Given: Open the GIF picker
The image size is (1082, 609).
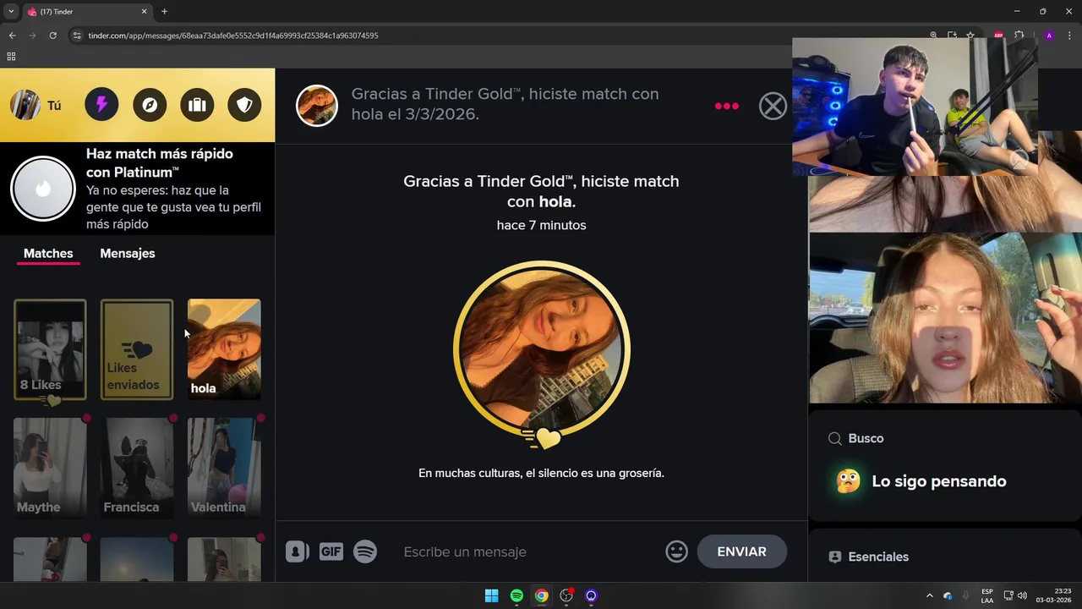Looking at the screenshot, I should pyautogui.click(x=331, y=551).
